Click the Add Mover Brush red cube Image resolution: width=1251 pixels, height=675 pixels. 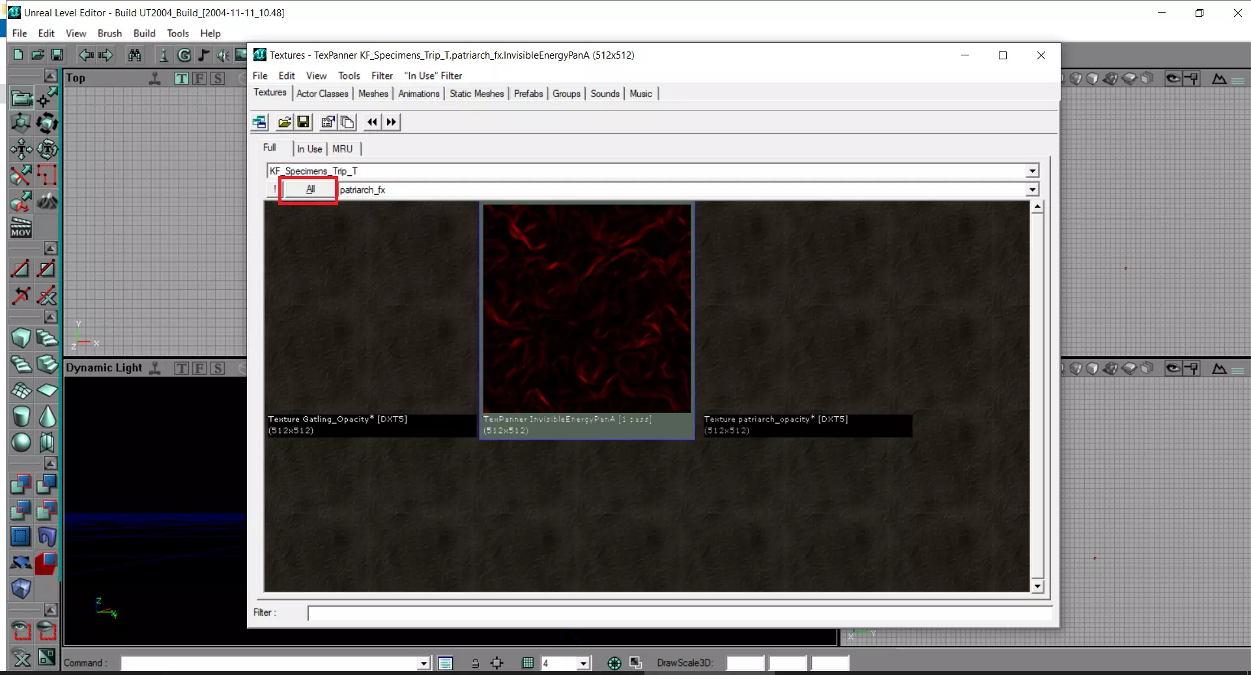tap(46, 563)
